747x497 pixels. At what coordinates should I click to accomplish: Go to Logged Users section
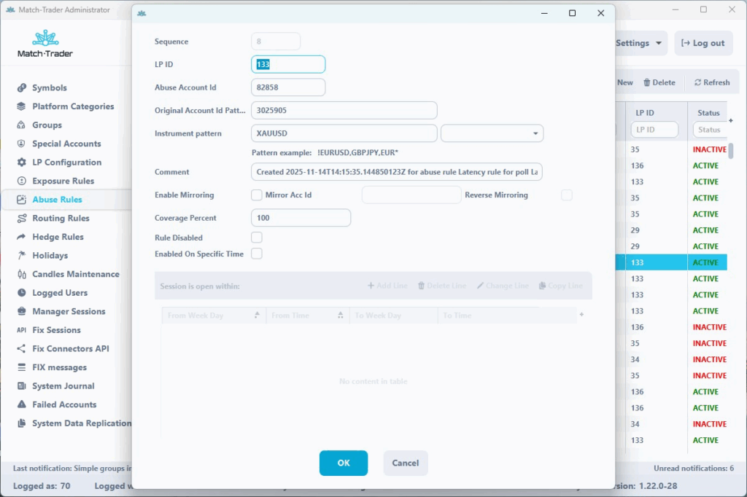(60, 293)
